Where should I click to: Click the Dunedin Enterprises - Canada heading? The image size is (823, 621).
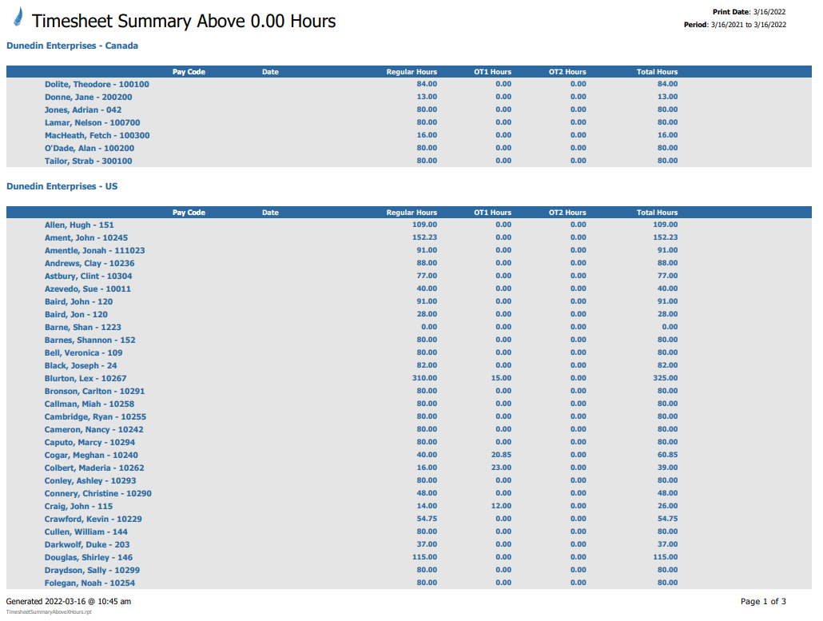coord(72,46)
